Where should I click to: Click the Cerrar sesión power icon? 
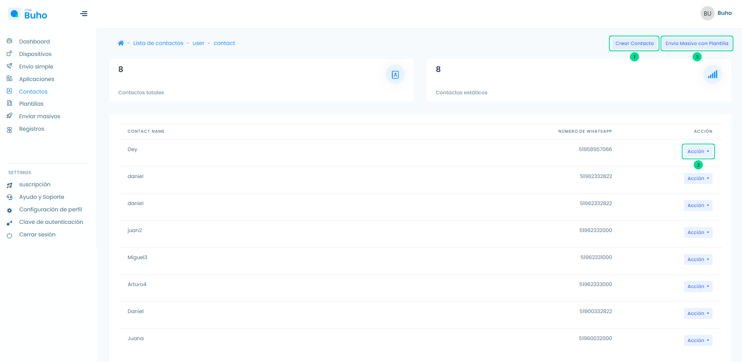tap(9, 235)
